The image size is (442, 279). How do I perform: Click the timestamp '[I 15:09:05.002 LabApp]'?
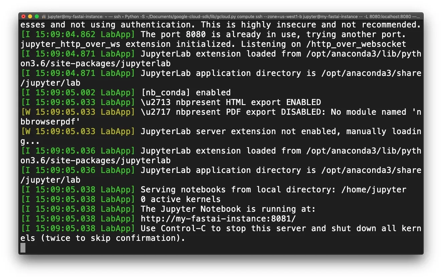78,93
